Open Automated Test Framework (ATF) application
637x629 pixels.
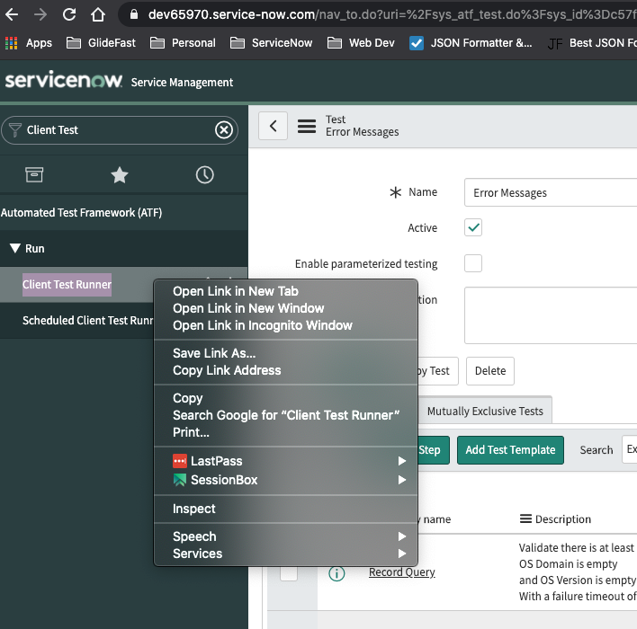(x=81, y=212)
